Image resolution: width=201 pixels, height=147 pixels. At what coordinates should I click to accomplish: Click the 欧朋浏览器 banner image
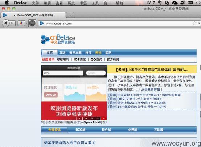(x=74, y=92)
